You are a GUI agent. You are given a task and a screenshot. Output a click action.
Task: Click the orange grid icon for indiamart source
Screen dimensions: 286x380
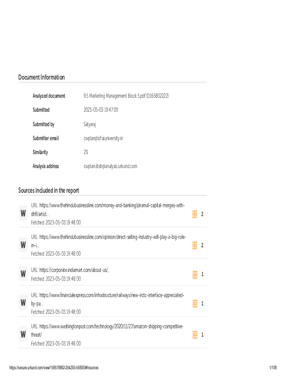(x=195, y=274)
